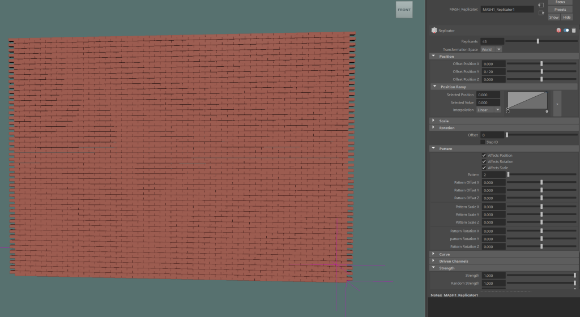Click the FRONT view cube
Viewport: 580px width, 317px height.
(404, 10)
